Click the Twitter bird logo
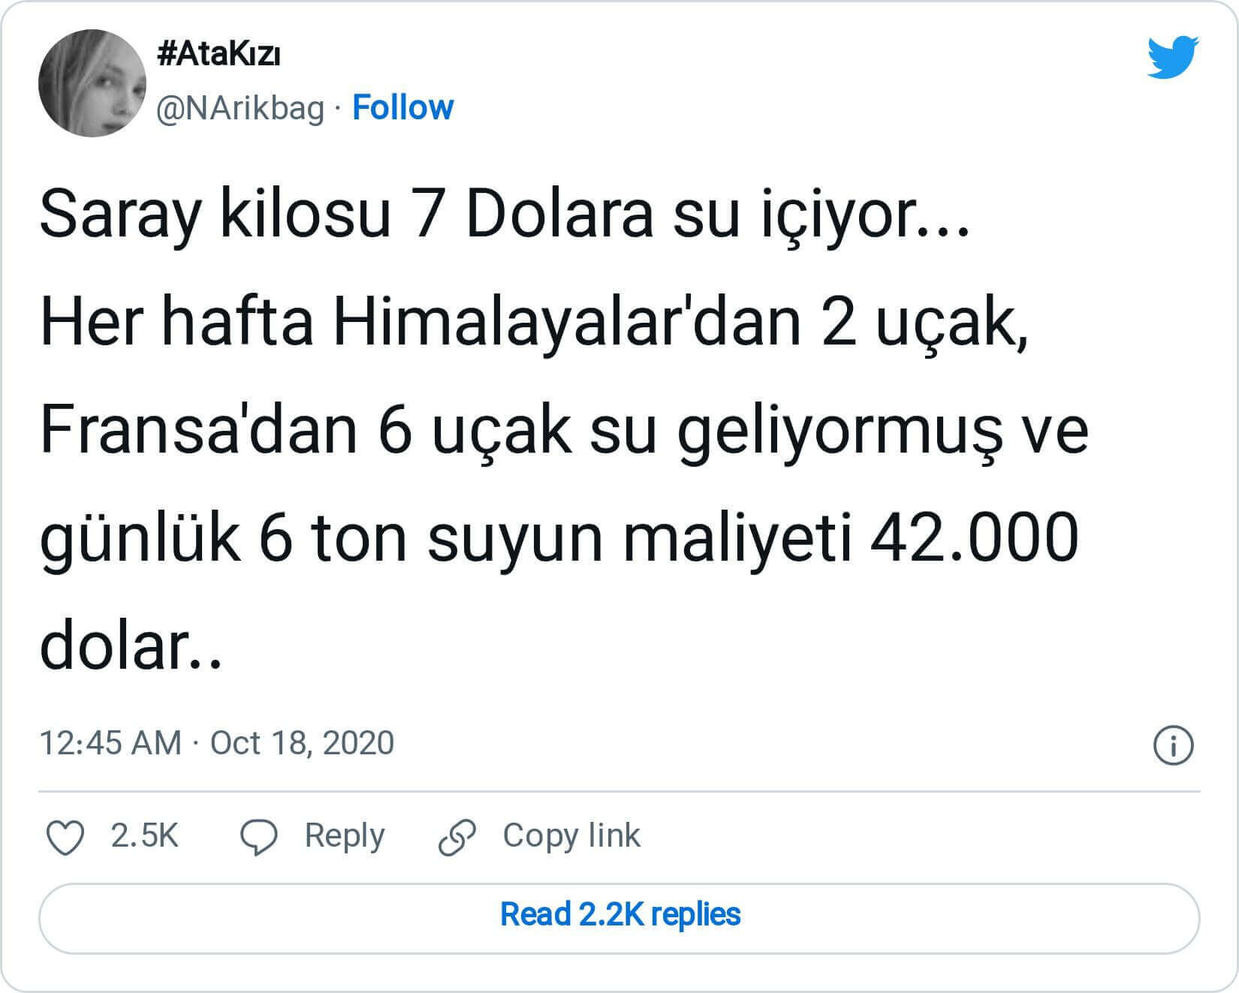The width and height of the screenshot is (1239, 993). tap(1173, 56)
